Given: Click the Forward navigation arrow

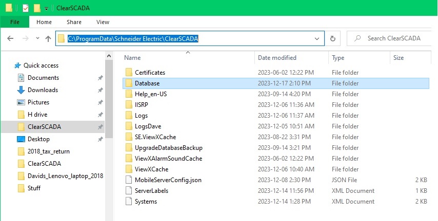Looking at the screenshot, I should pos(26,38).
